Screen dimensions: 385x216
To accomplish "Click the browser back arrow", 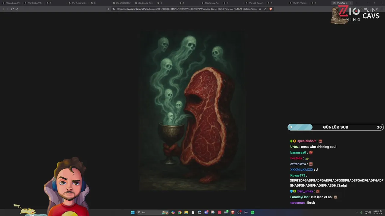I will (x=3, y=9).
